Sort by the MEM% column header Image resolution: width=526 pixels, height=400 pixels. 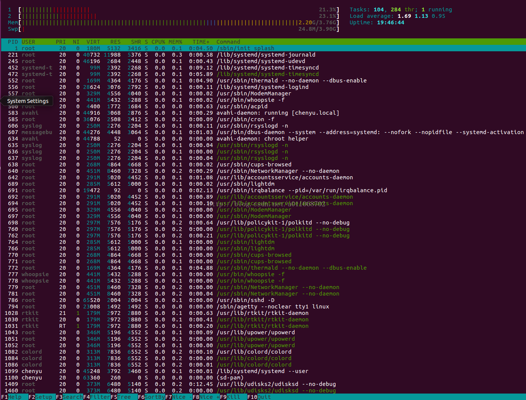pyautogui.click(x=175, y=42)
